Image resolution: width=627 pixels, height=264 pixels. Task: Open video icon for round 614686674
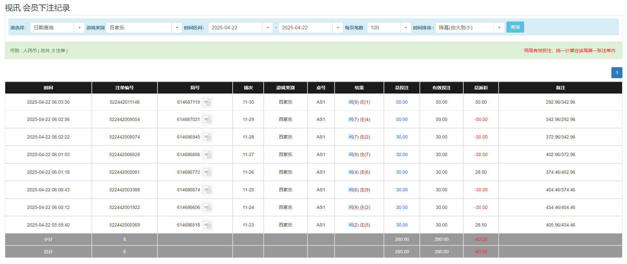click(207, 190)
